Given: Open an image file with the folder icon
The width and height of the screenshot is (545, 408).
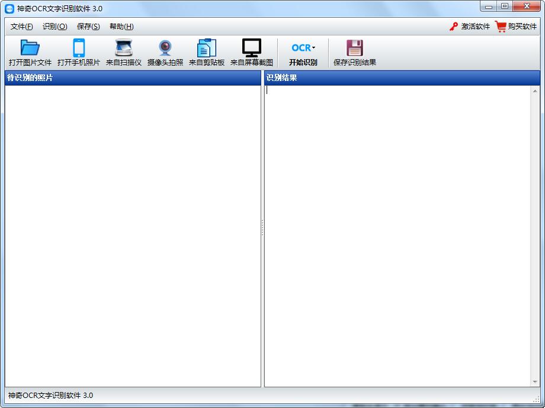Looking at the screenshot, I should tap(30, 47).
